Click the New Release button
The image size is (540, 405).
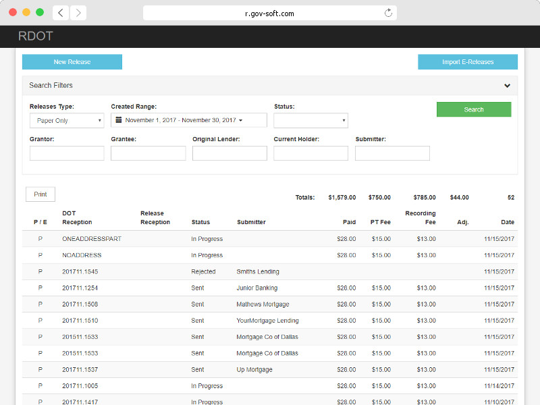click(x=72, y=61)
